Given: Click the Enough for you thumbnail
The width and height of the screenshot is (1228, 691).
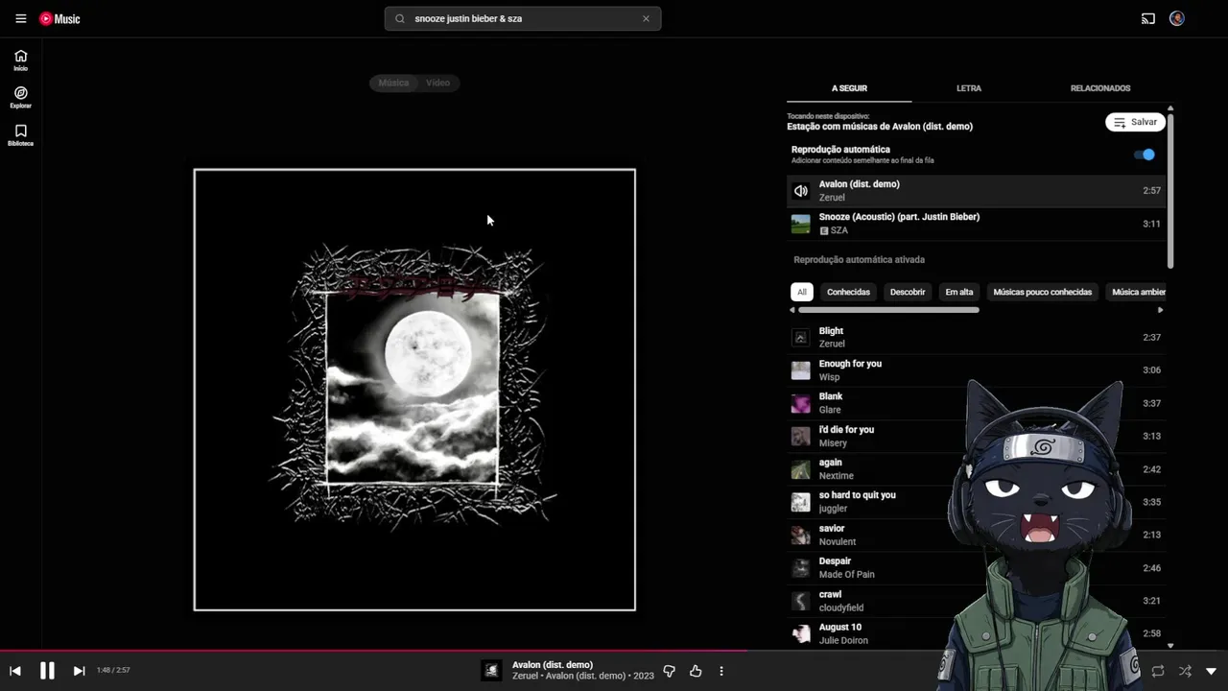Looking at the screenshot, I should pos(800,370).
